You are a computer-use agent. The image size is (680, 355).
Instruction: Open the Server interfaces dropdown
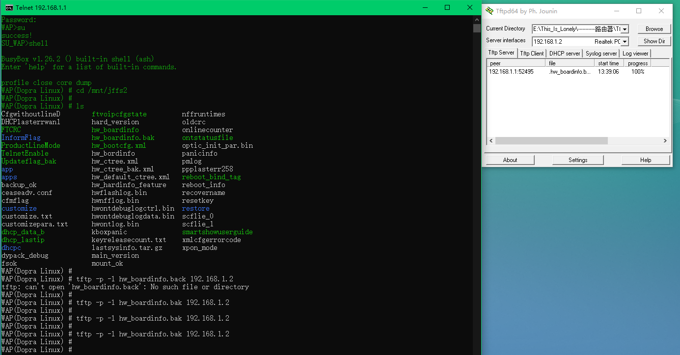pos(625,42)
